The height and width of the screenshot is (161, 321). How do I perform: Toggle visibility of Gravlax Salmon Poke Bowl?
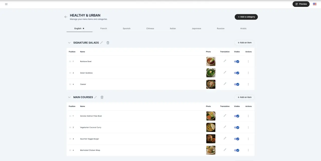pos(237,116)
